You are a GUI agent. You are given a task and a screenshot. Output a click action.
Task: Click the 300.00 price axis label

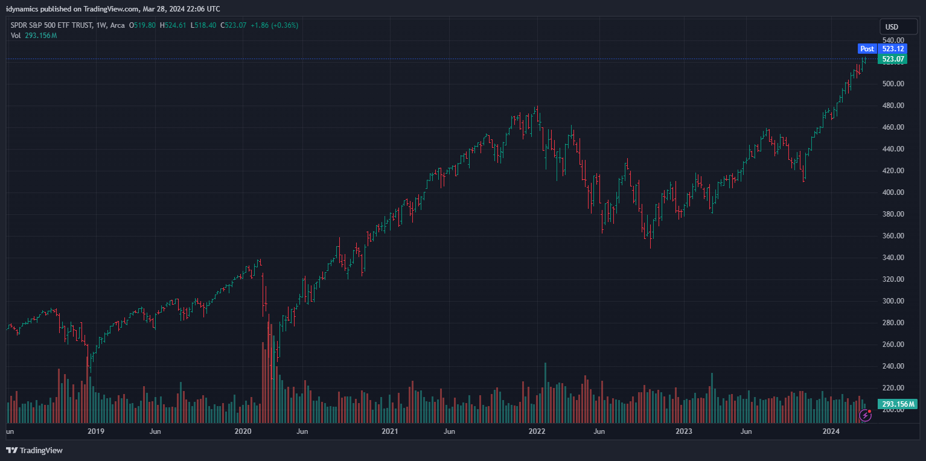pyautogui.click(x=893, y=301)
